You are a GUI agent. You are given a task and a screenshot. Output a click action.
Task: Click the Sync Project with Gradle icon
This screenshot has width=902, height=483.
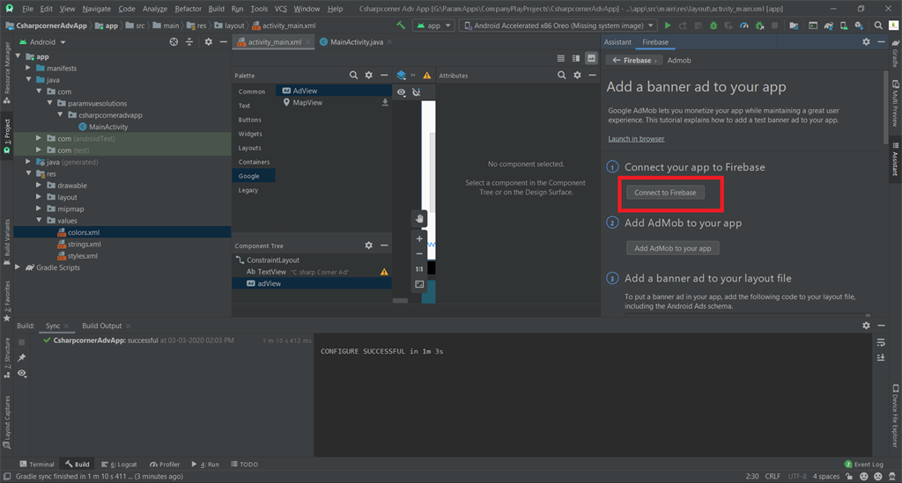point(828,26)
